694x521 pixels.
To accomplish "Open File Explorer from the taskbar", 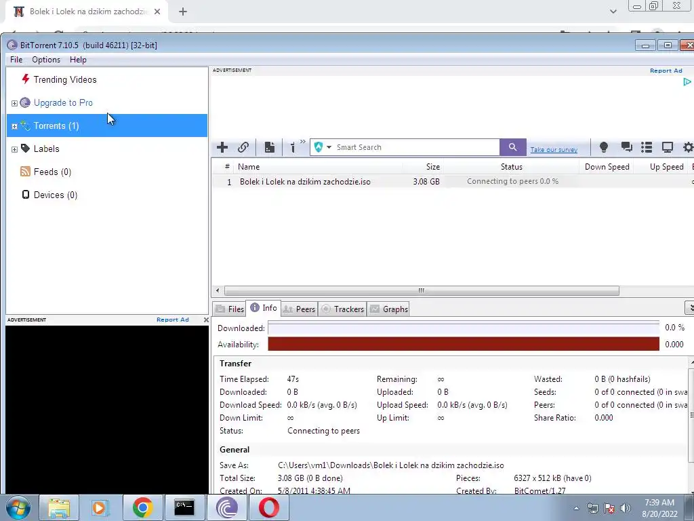I will tap(59, 507).
